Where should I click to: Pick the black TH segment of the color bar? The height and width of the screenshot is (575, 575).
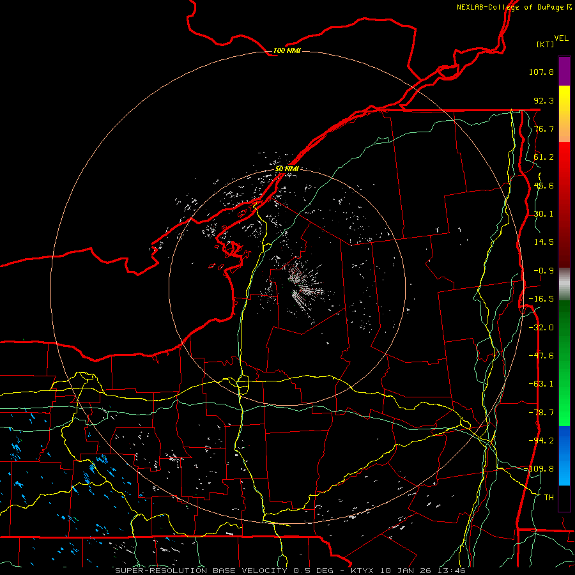[x=564, y=498]
